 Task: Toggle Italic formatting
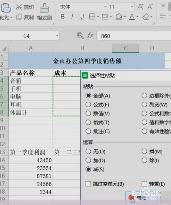coord(72,17)
